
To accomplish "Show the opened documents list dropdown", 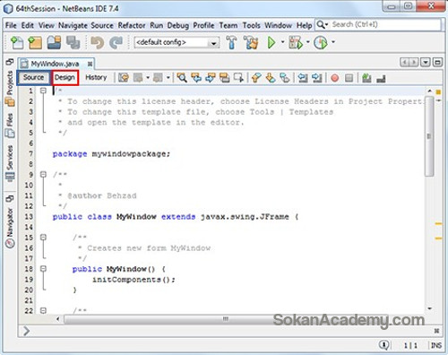I will pos(425,63).
